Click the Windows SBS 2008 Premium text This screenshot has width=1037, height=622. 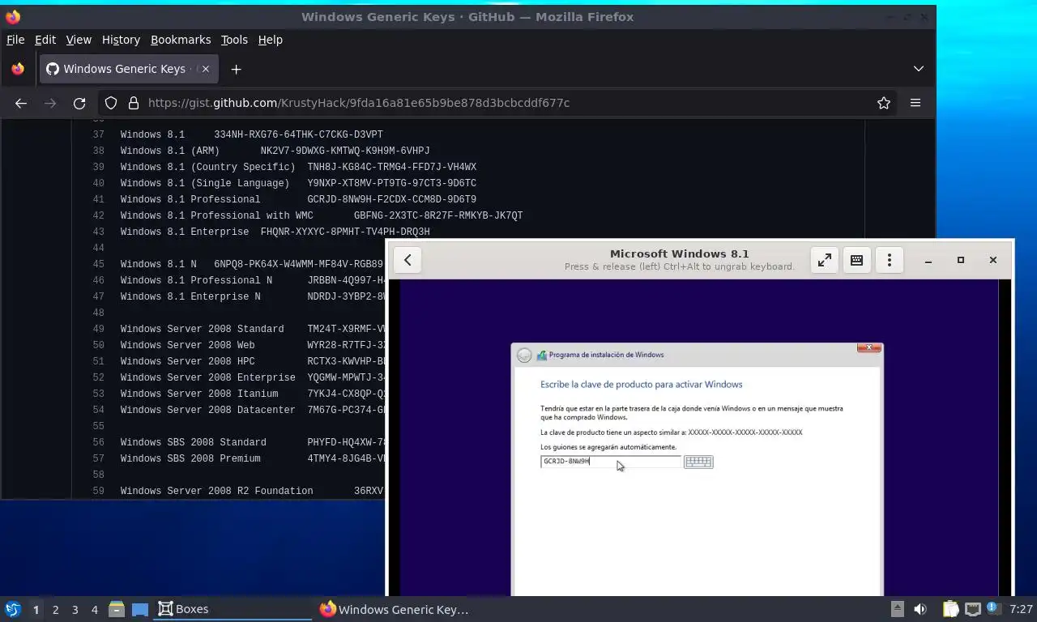pos(190,458)
